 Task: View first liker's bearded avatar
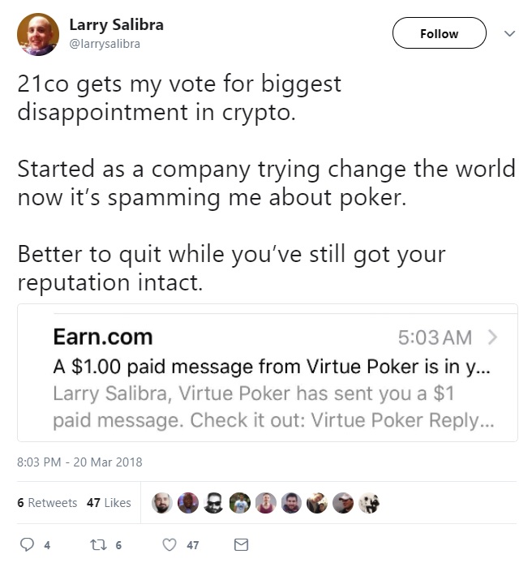click(x=162, y=503)
